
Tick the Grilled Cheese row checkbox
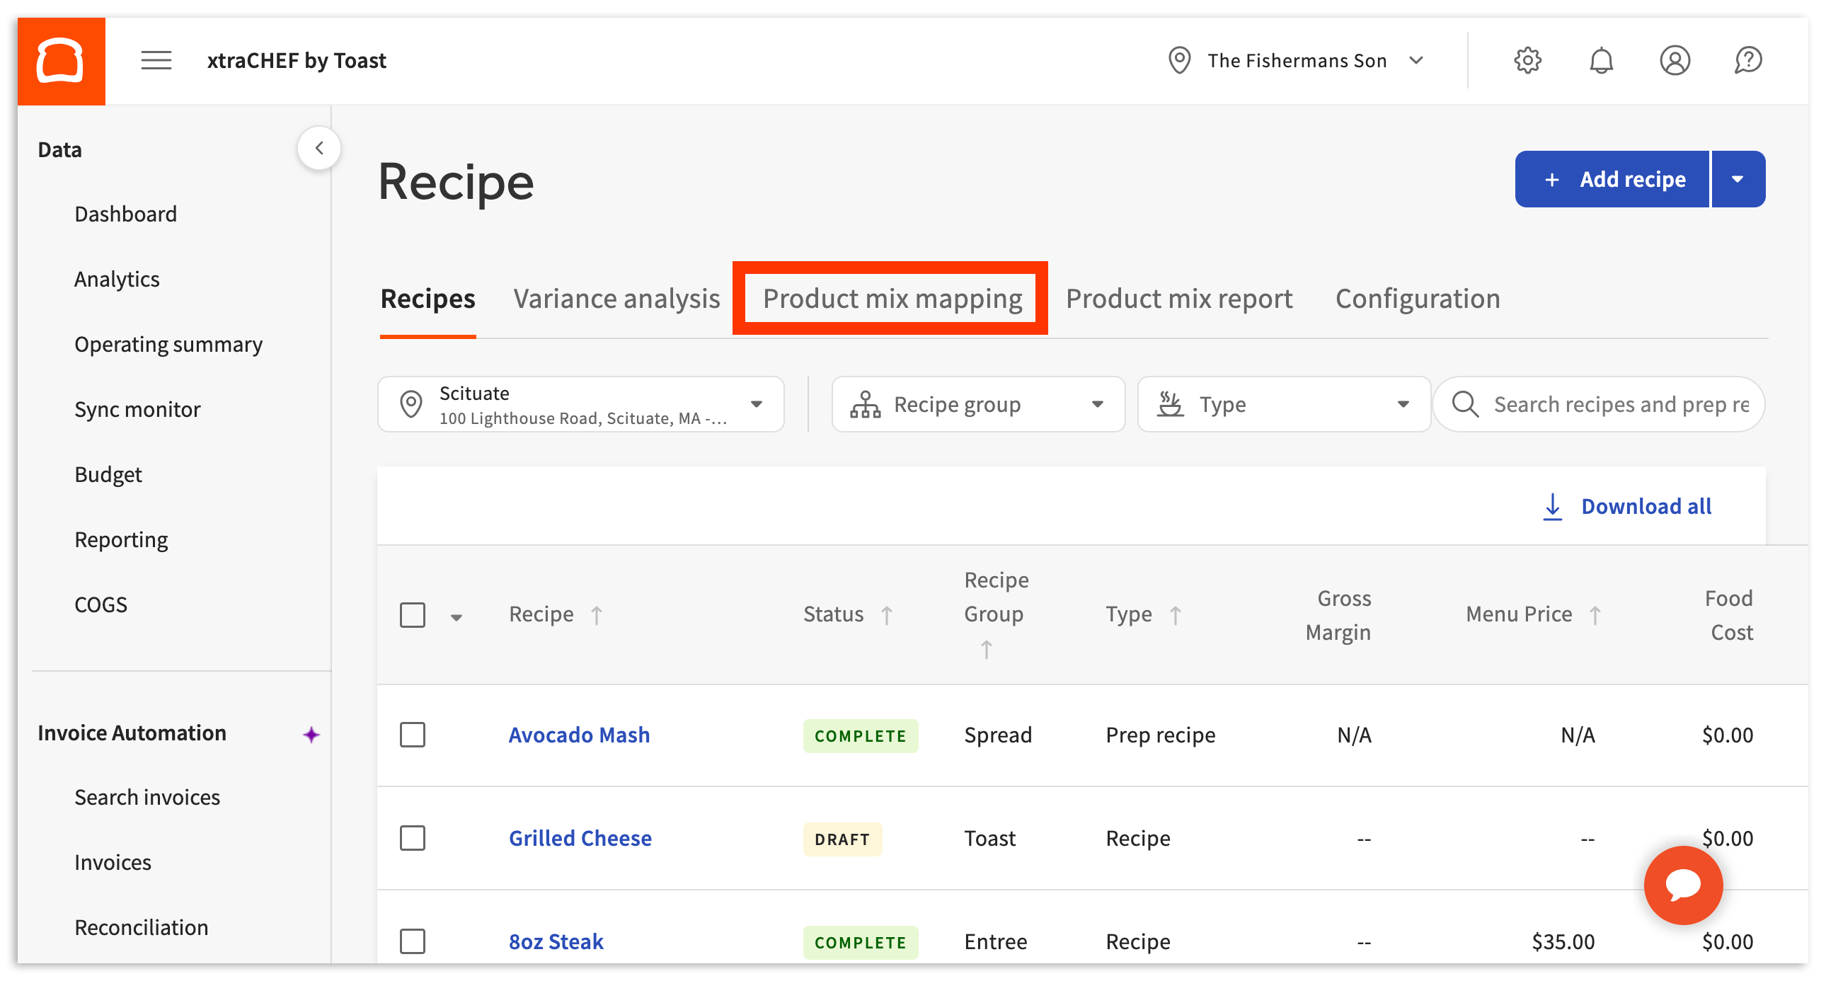pos(413,839)
